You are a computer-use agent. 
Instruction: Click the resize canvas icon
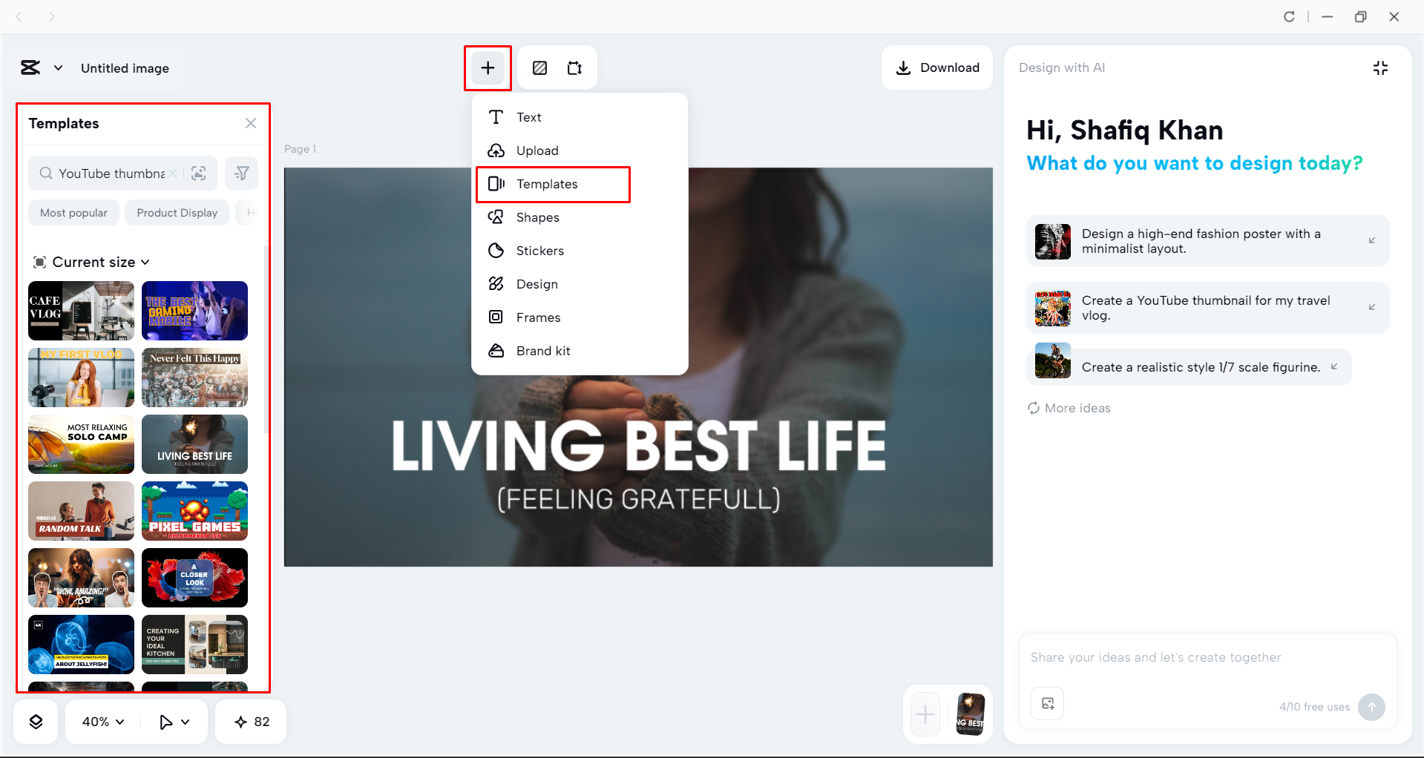pyautogui.click(x=574, y=67)
